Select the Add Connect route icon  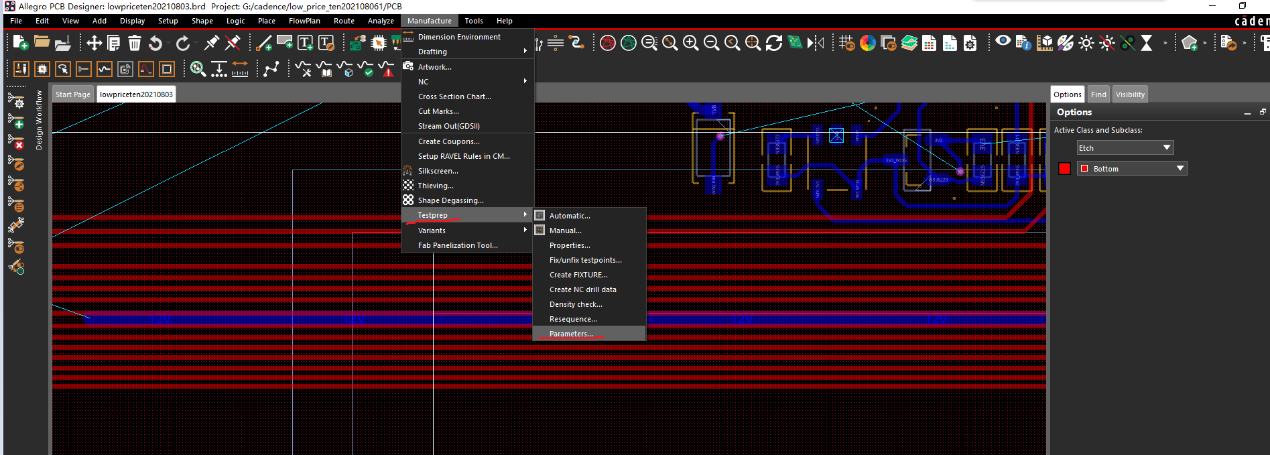coord(264,44)
